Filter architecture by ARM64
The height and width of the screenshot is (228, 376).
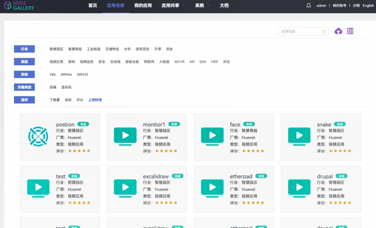coord(66,74)
